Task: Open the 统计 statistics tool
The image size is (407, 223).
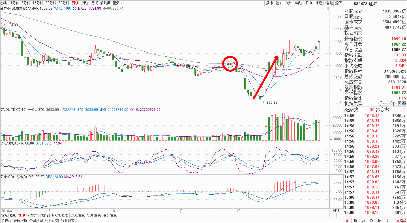Action: 289,3
